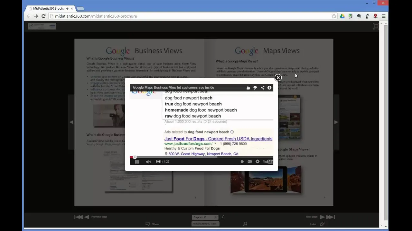Toggle brochure fullscreen icon at top right
Viewport: 412px width, 231px height.
[376, 27]
